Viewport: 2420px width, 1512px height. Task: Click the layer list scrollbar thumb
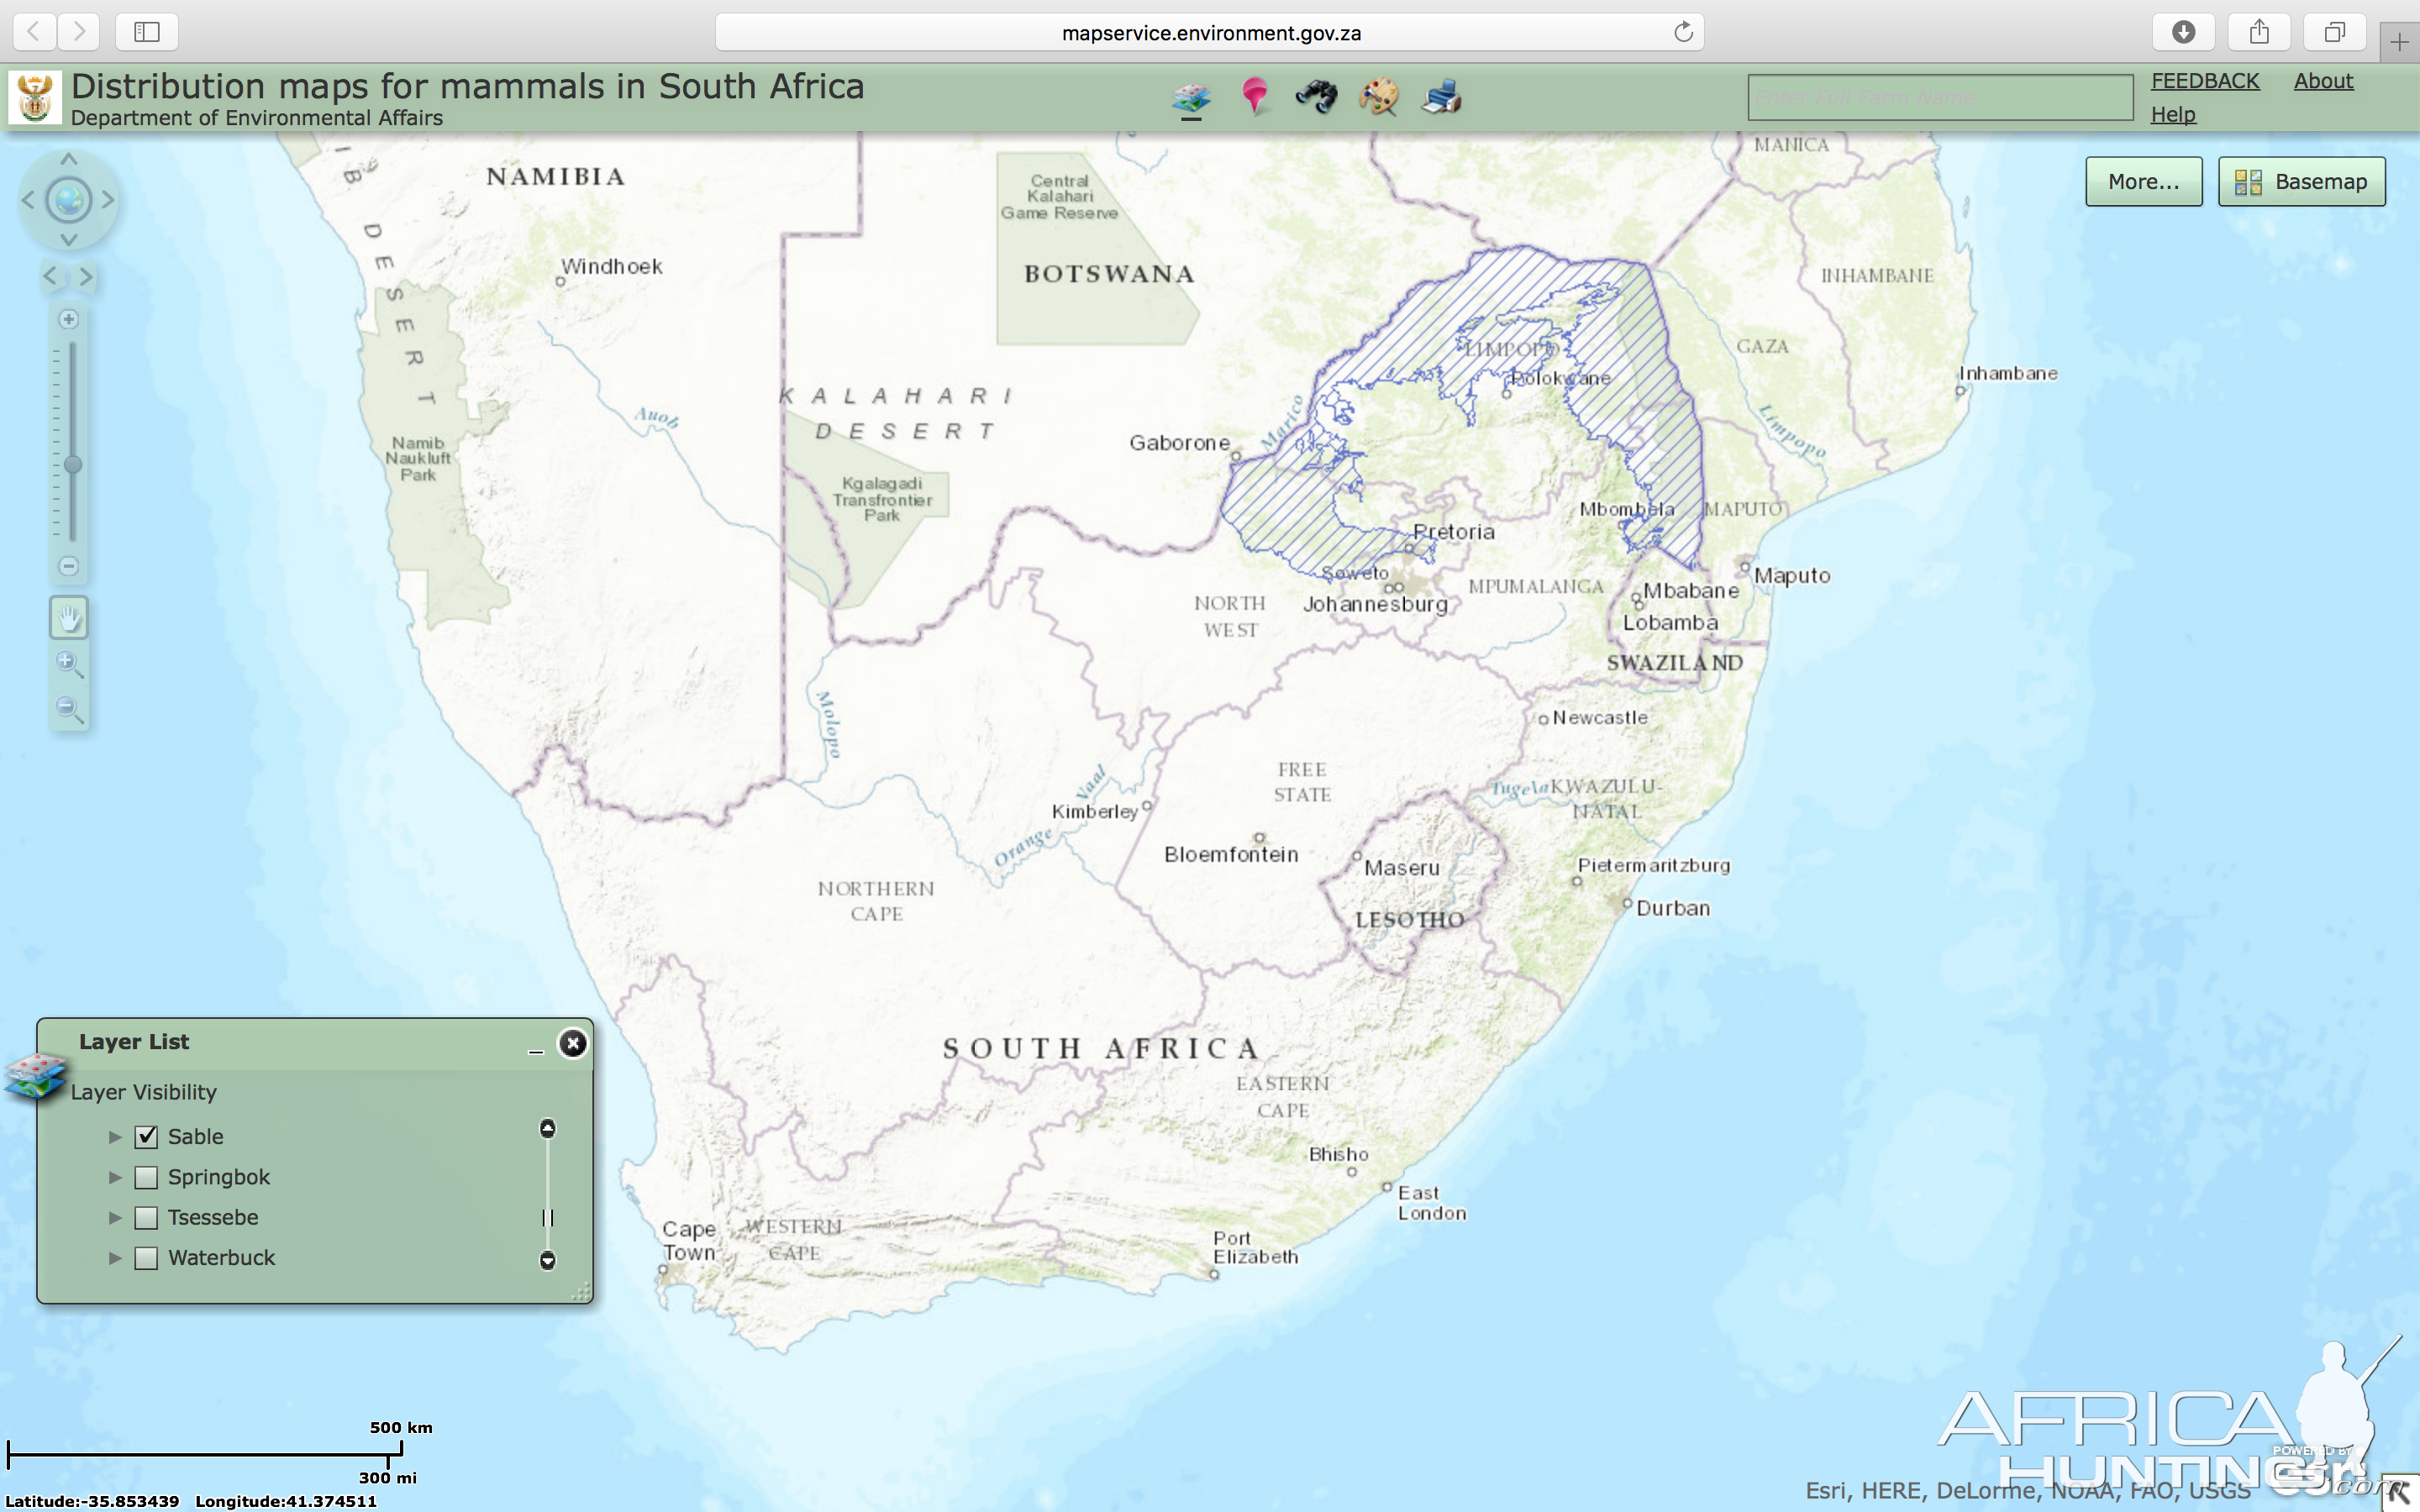click(547, 1218)
